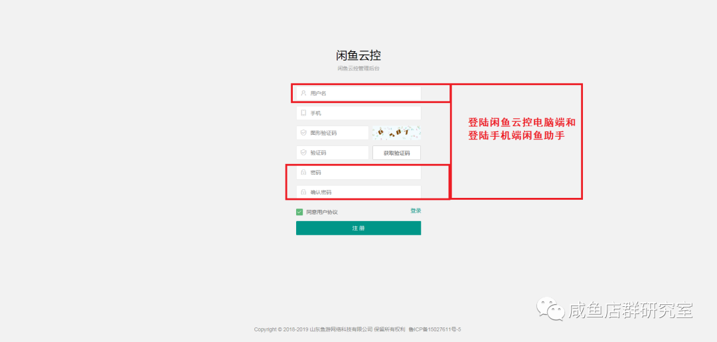Submit with the green 注册 button

(358, 228)
